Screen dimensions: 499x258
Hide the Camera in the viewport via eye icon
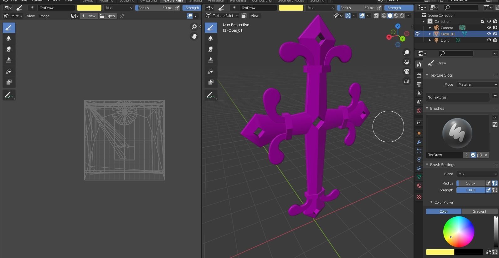click(489, 28)
